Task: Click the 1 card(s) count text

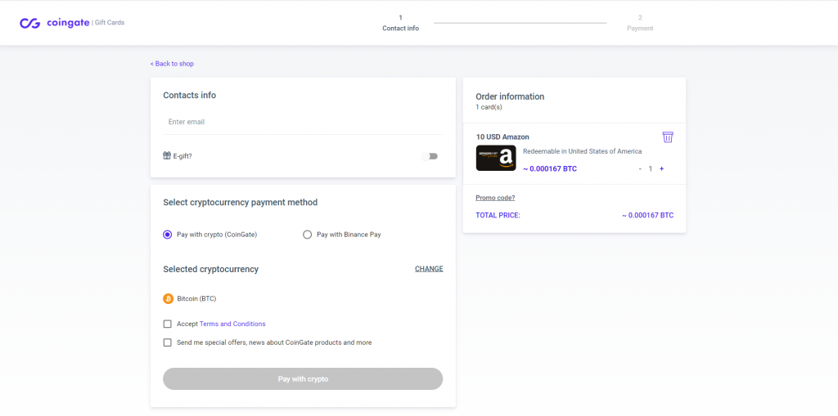Action: tap(489, 107)
